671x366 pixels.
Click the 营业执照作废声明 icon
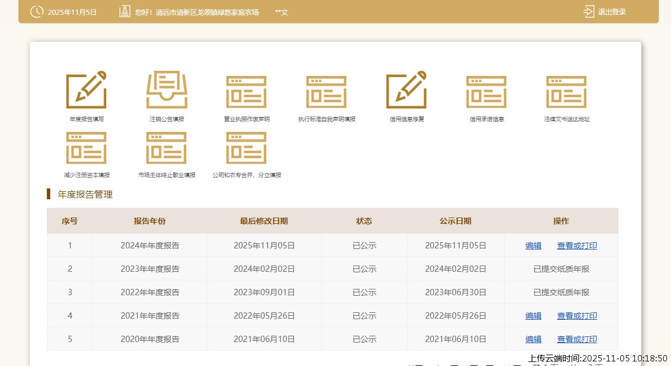click(246, 91)
